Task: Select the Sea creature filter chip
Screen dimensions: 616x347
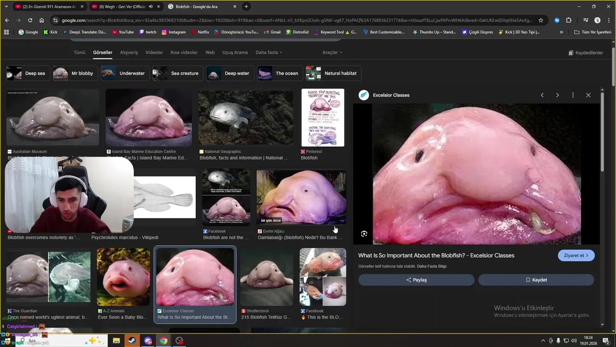Action: [x=178, y=73]
